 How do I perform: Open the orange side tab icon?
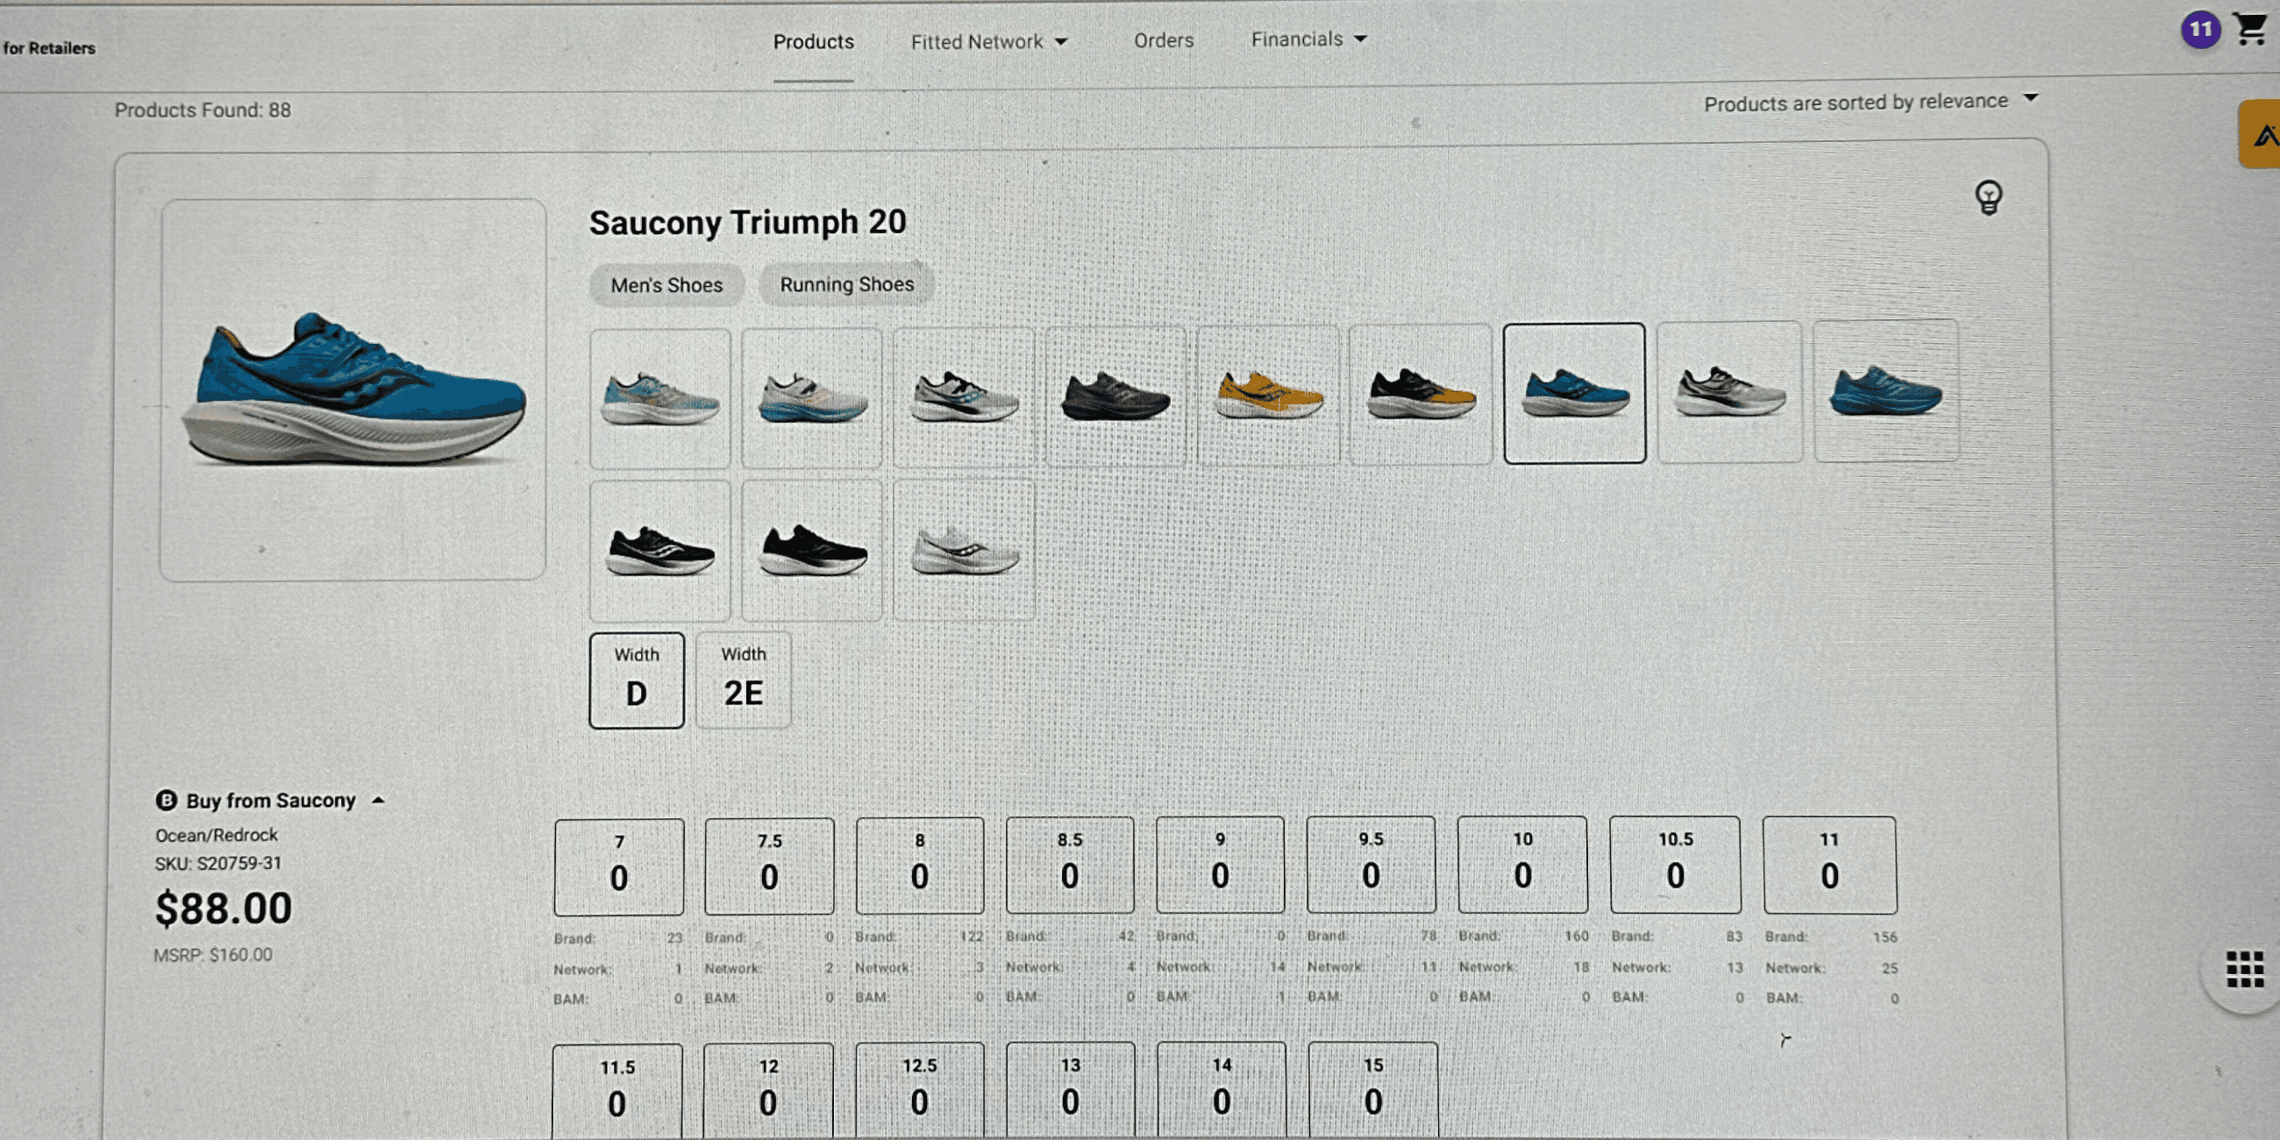click(2261, 135)
